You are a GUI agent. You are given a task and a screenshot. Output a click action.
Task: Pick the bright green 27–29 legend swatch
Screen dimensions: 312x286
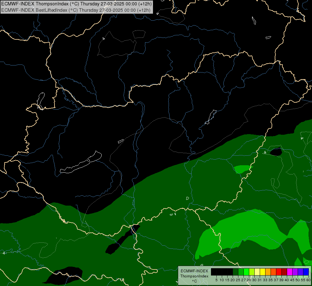click(246, 272)
